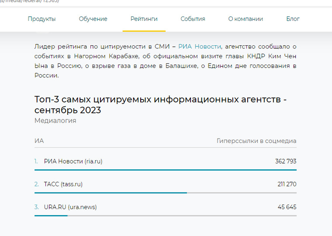The width and height of the screenshot is (332, 236).
Task: Go to the События section
Action: 193,19
